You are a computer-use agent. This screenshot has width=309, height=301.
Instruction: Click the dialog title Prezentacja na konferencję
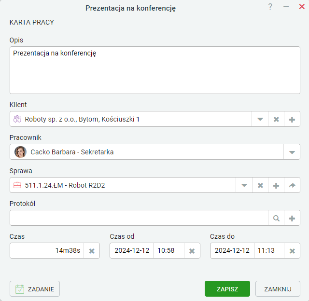[130, 8]
